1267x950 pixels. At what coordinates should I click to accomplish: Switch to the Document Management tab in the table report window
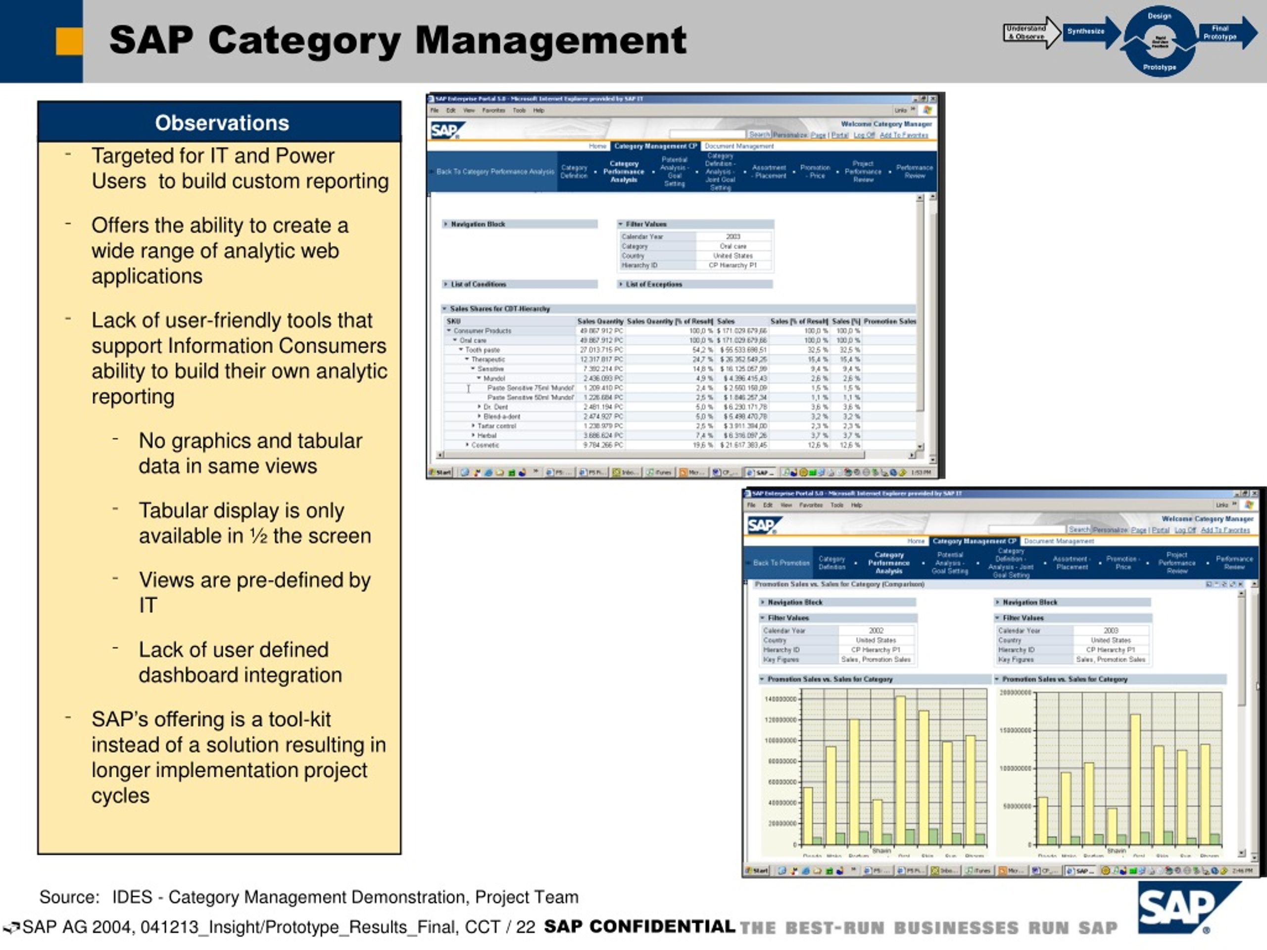coord(739,146)
